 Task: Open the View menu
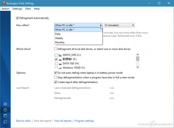28,9
